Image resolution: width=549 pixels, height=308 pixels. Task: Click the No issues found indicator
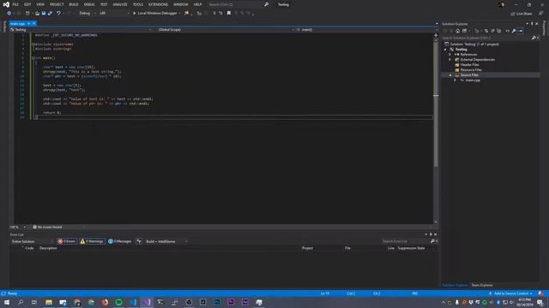click(48, 227)
